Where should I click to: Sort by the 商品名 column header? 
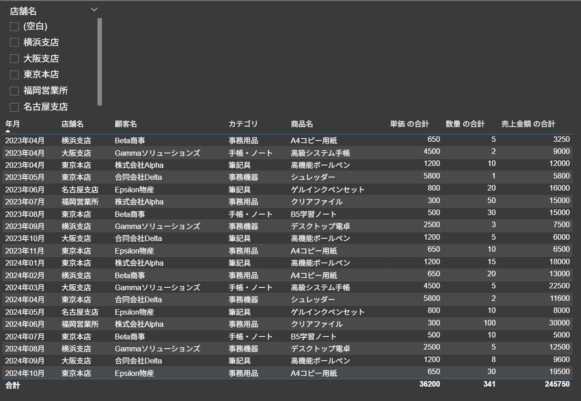click(302, 124)
